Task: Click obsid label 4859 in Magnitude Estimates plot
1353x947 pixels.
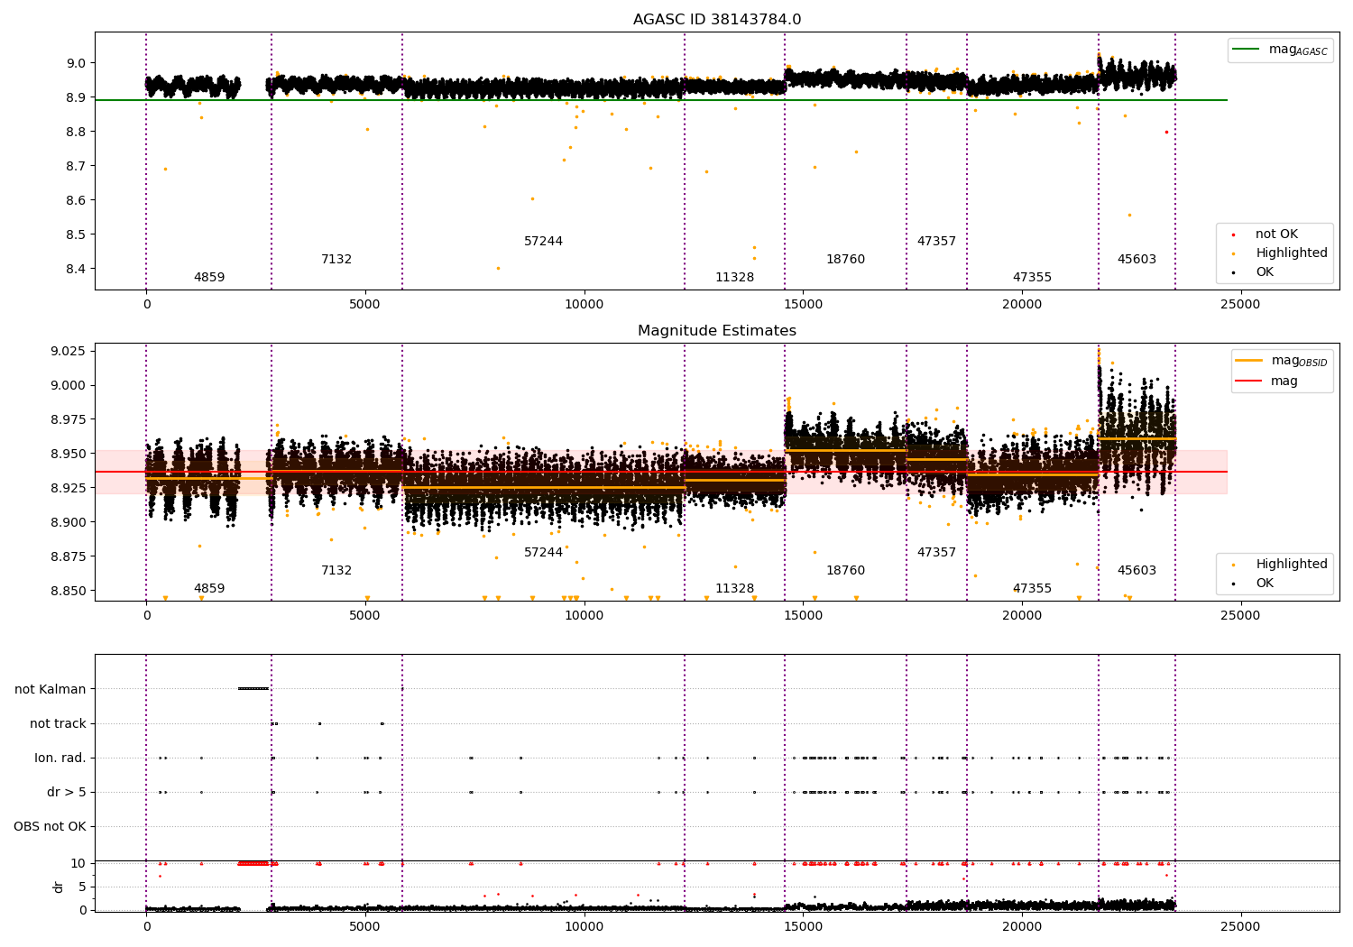Action: tap(209, 589)
